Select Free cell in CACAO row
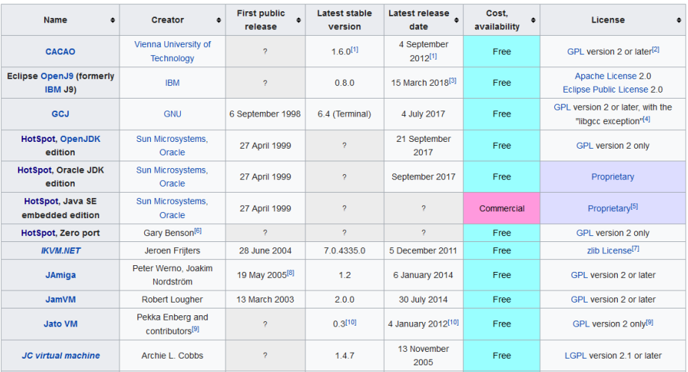Viewport: 688px width, 372px height. 501,52
